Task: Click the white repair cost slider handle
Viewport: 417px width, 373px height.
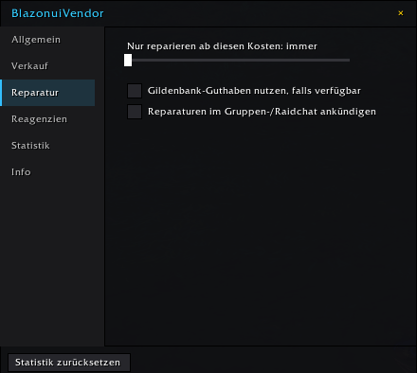Action: tap(128, 60)
